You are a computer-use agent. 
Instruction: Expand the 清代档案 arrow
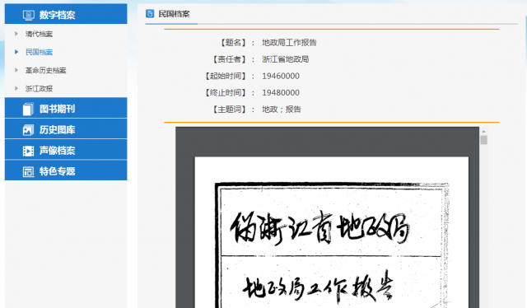click(x=16, y=34)
